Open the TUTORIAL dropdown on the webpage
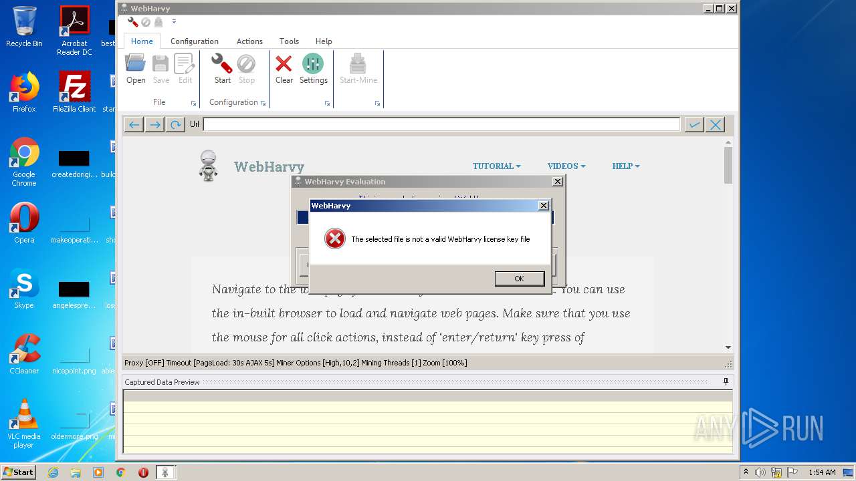The width and height of the screenshot is (856, 481). (x=496, y=166)
